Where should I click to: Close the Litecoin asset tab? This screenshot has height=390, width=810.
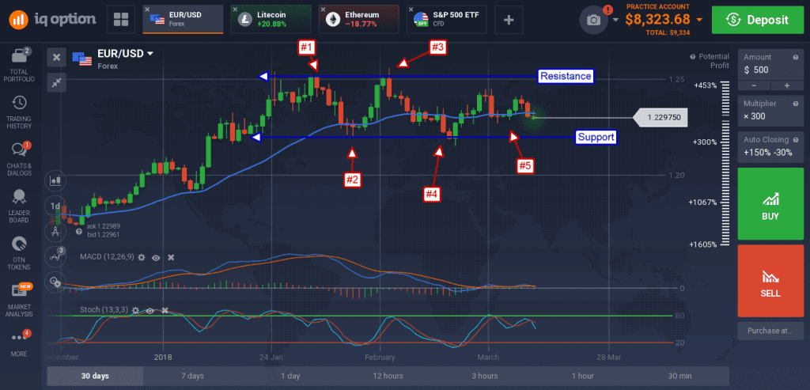coord(235,9)
